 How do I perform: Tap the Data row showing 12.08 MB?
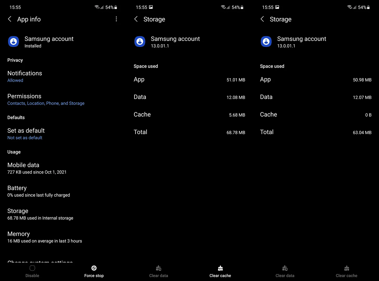pyautogui.click(x=189, y=97)
